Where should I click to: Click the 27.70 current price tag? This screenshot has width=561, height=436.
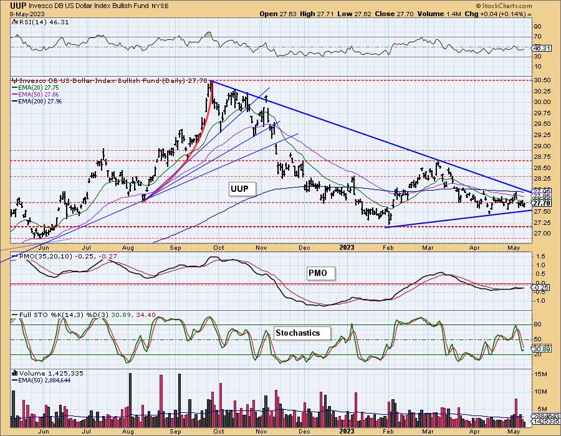(x=542, y=203)
